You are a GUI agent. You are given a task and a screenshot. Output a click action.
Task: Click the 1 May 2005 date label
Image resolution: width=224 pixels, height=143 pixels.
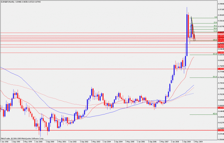pos(130,142)
